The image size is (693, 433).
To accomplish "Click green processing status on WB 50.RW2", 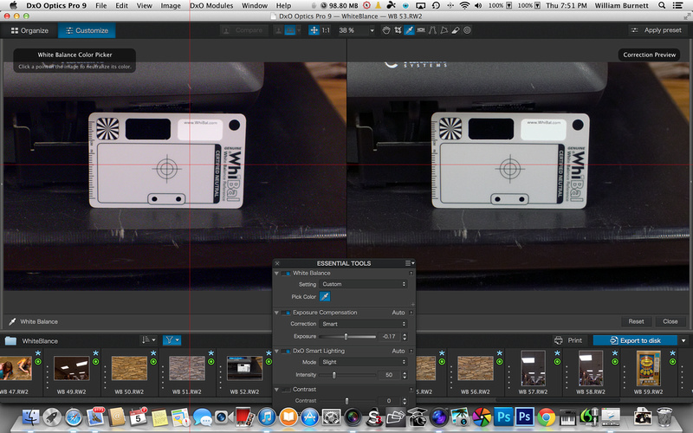I will [153, 362].
